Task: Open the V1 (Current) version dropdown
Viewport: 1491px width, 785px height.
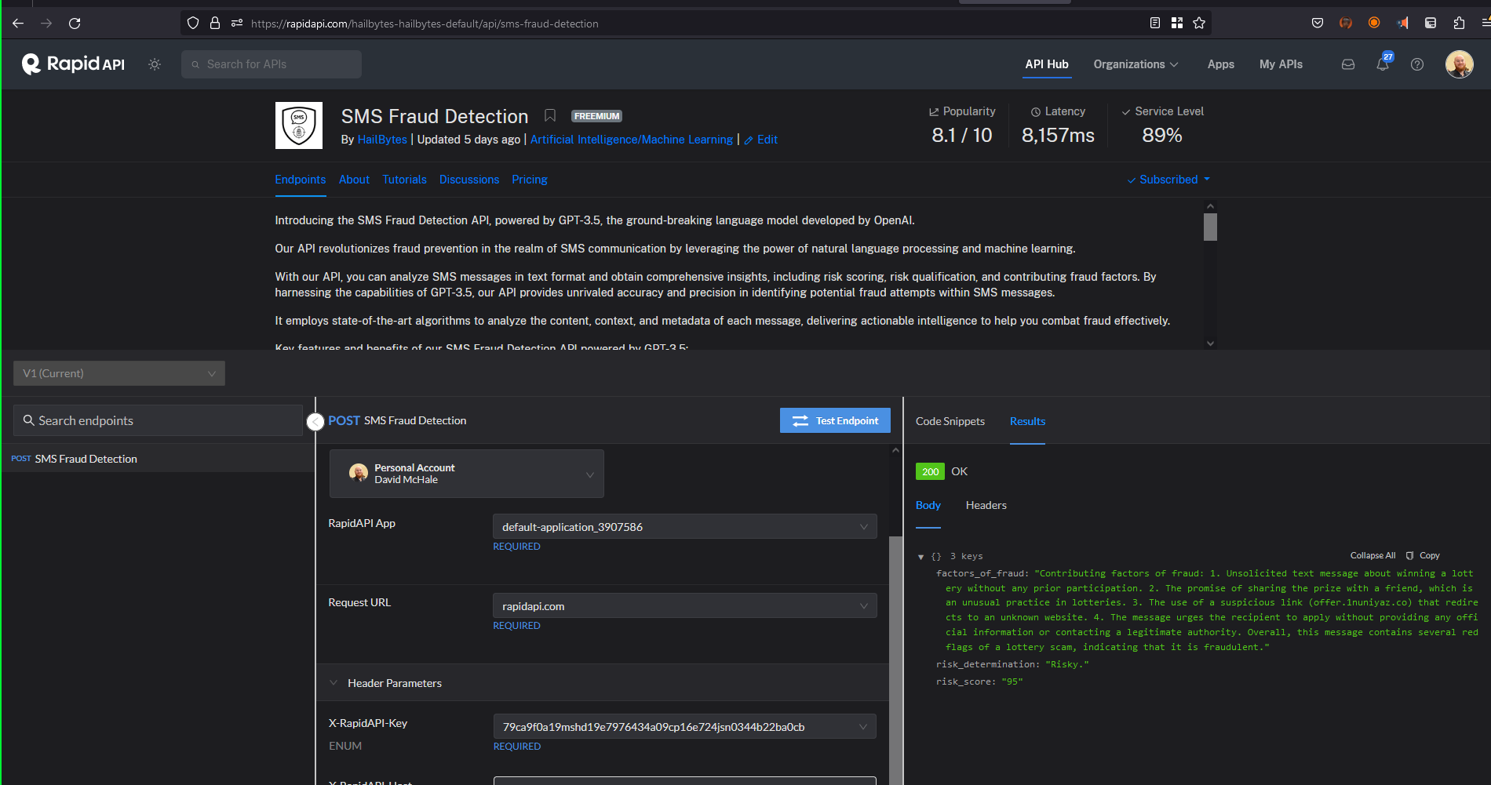Action: click(x=119, y=373)
